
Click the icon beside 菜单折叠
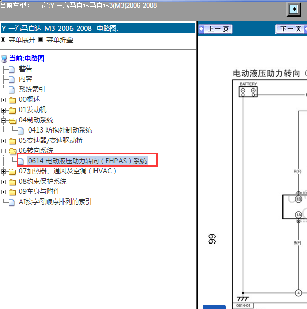pyautogui.click(x=40, y=40)
